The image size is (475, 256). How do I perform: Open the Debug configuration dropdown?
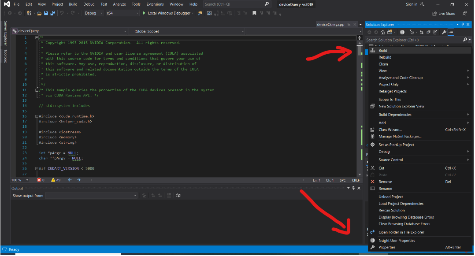coord(93,13)
